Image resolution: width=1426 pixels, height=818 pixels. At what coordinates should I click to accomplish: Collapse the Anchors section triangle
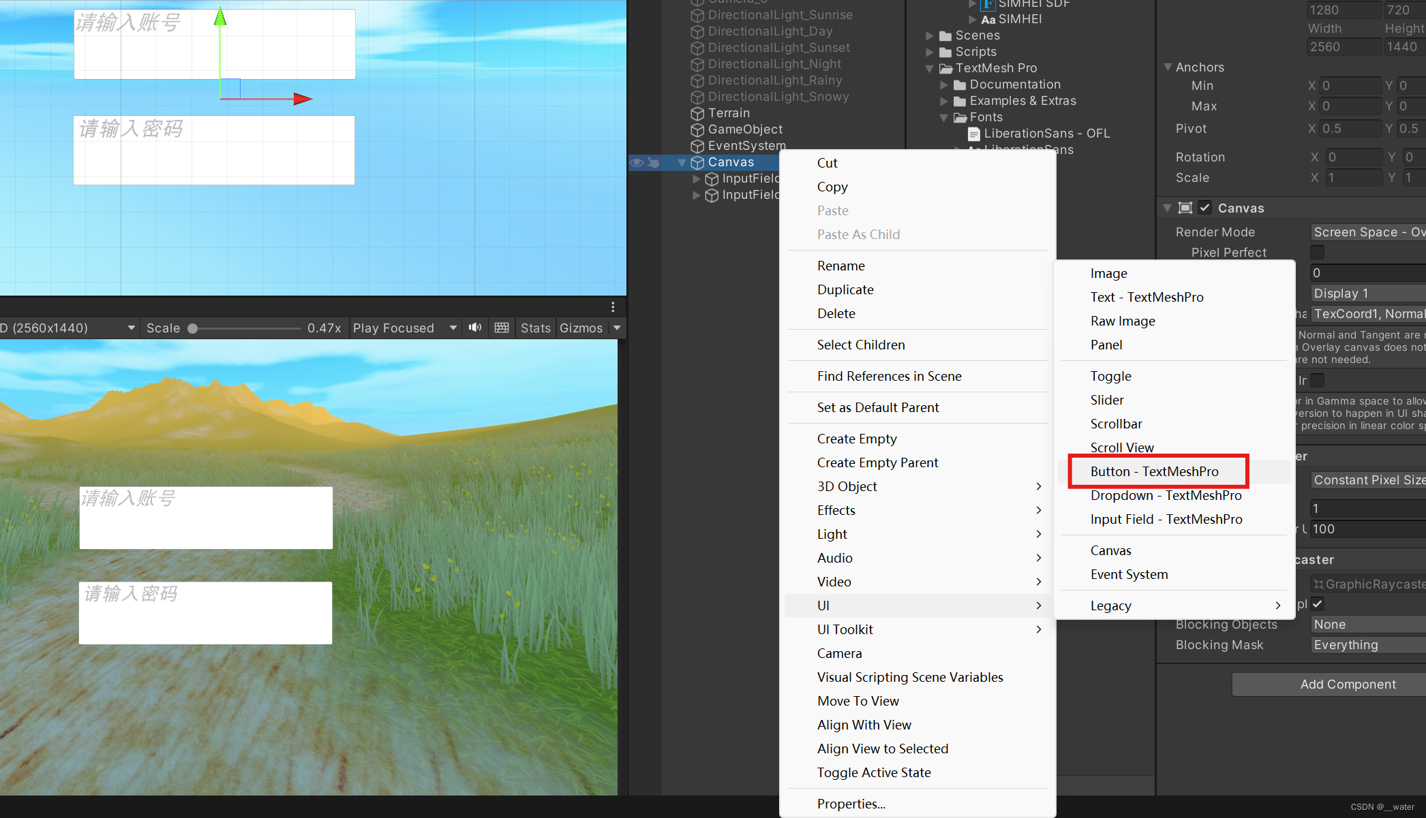pyautogui.click(x=1168, y=67)
